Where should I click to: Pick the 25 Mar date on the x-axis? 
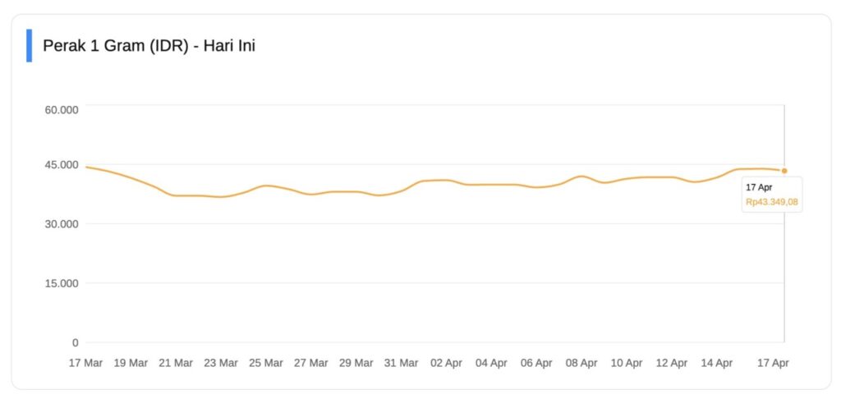[x=265, y=362]
